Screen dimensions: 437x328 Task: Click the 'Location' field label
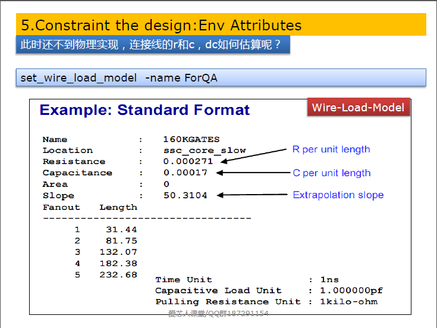click(x=68, y=150)
